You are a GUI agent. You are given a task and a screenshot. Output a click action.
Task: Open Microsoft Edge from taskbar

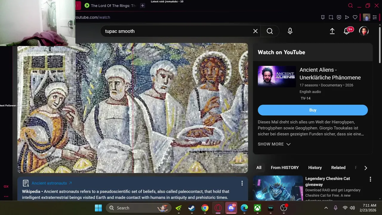point(244,208)
